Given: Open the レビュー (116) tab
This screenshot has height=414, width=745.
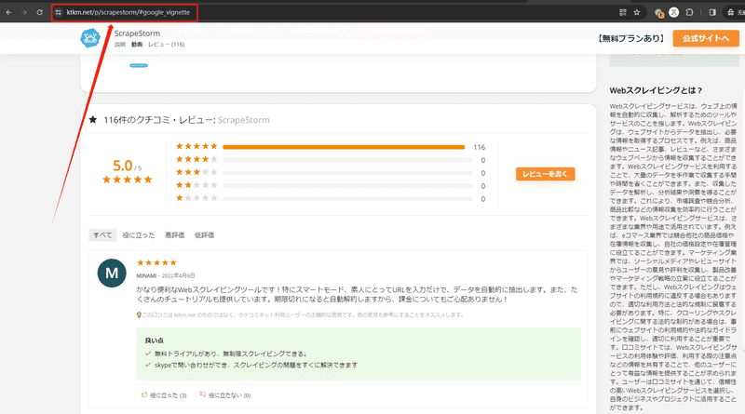Looking at the screenshot, I should click(x=167, y=44).
